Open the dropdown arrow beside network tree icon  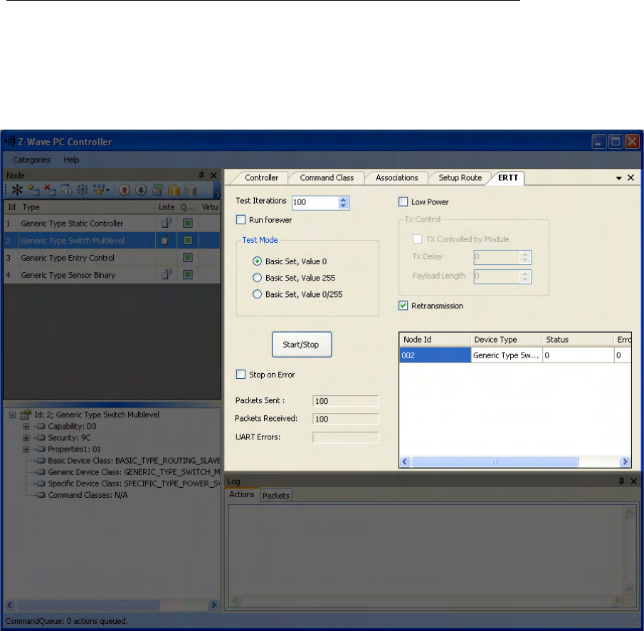(x=107, y=190)
